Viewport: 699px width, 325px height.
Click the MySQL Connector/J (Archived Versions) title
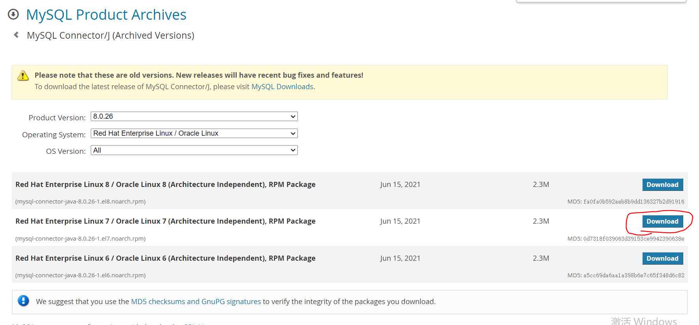pos(110,35)
